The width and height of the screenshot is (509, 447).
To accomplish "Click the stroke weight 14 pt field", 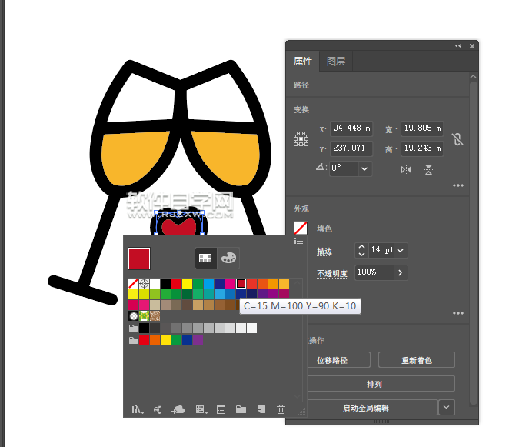I will (381, 251).
